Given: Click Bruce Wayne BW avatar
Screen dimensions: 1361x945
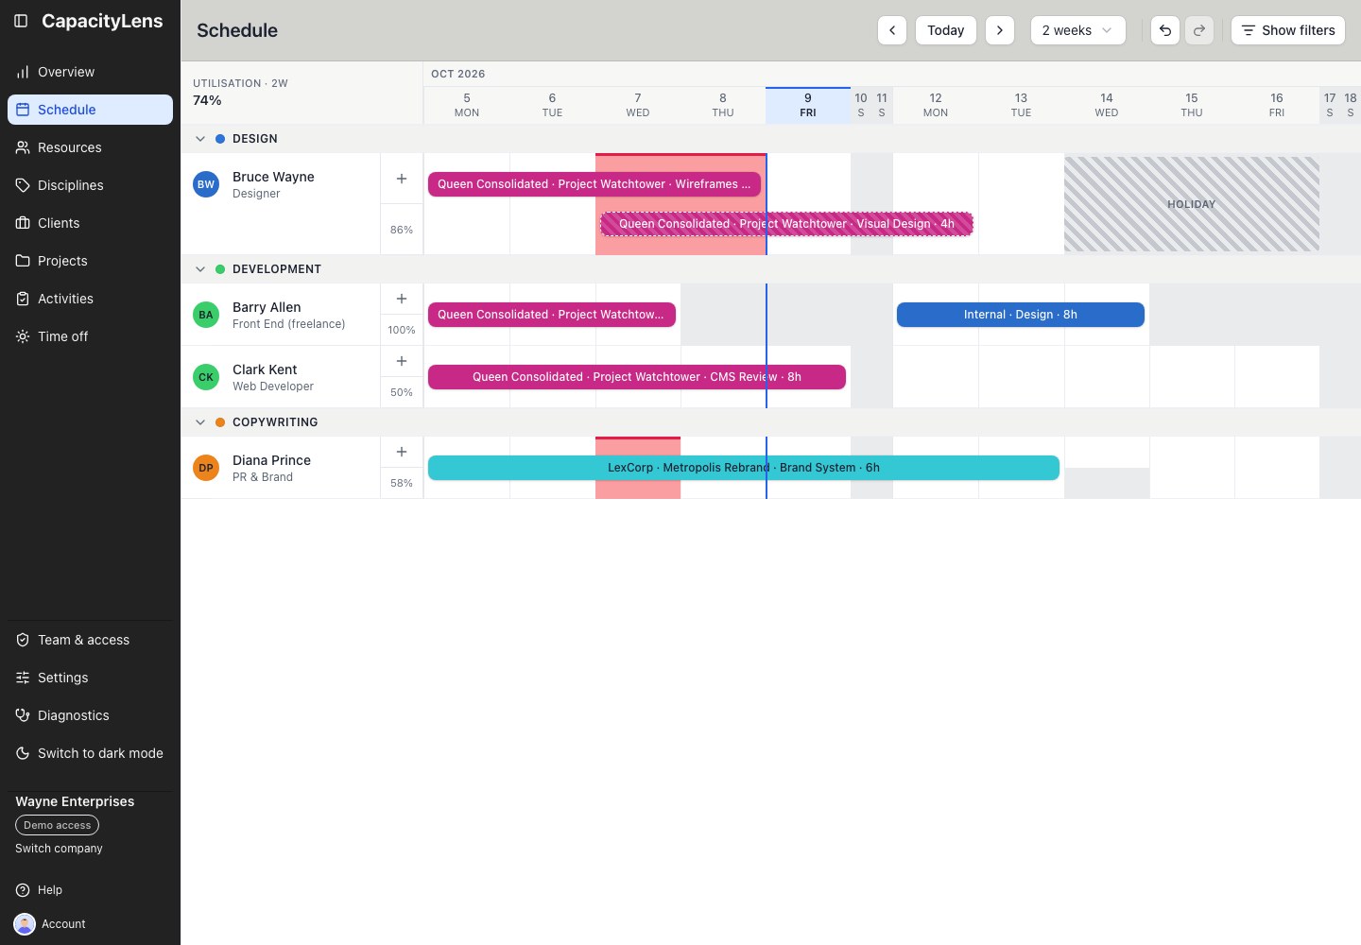Looking at the screenshot, I should [x=206, y=184].
